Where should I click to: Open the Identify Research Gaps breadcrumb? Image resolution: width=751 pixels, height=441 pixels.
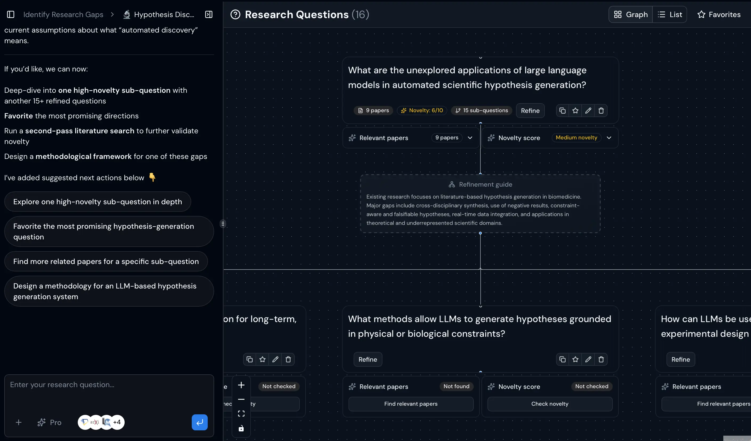63,14
